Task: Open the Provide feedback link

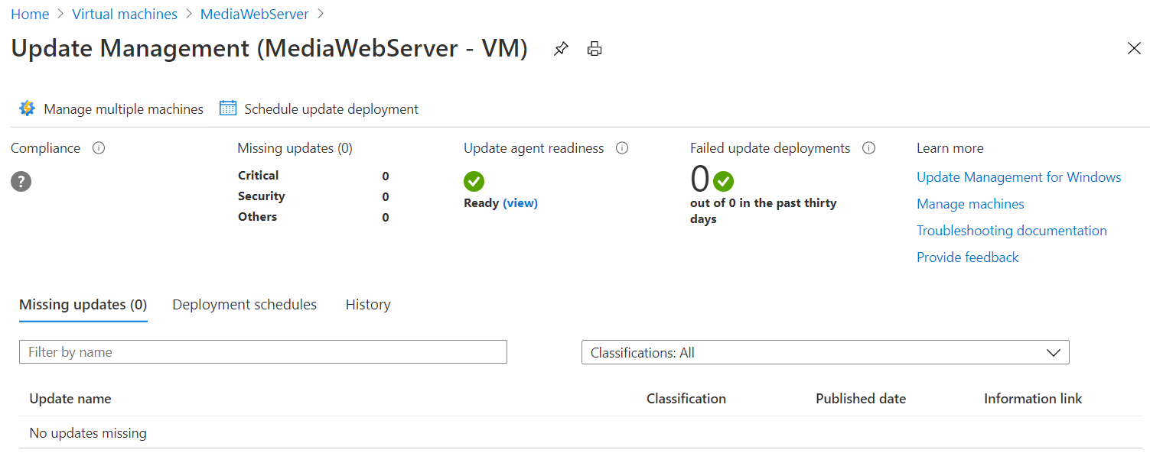Action: (968, 257)
